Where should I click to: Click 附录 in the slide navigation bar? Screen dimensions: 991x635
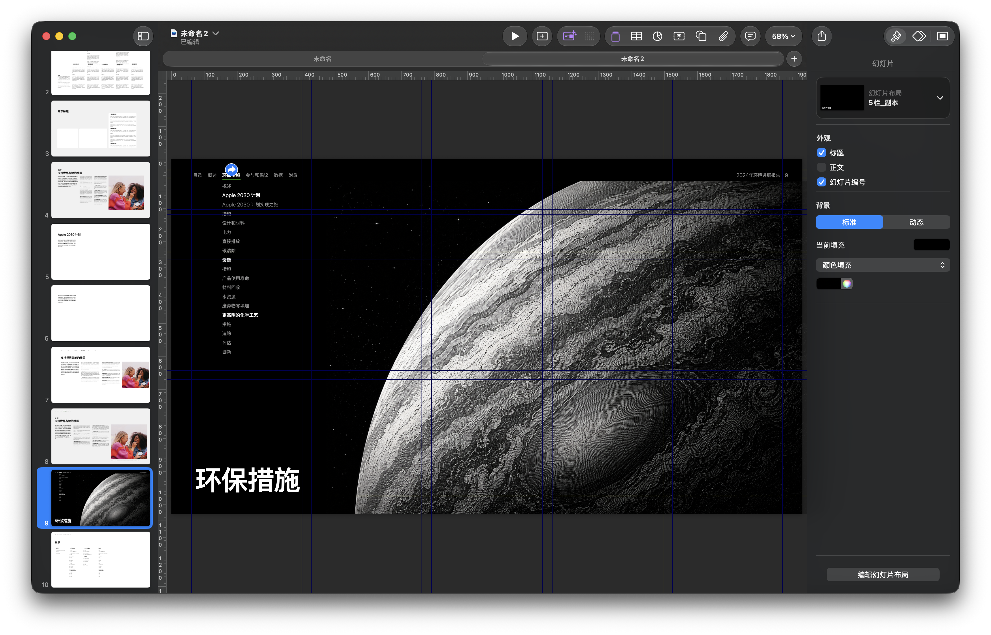click(293, 175)
